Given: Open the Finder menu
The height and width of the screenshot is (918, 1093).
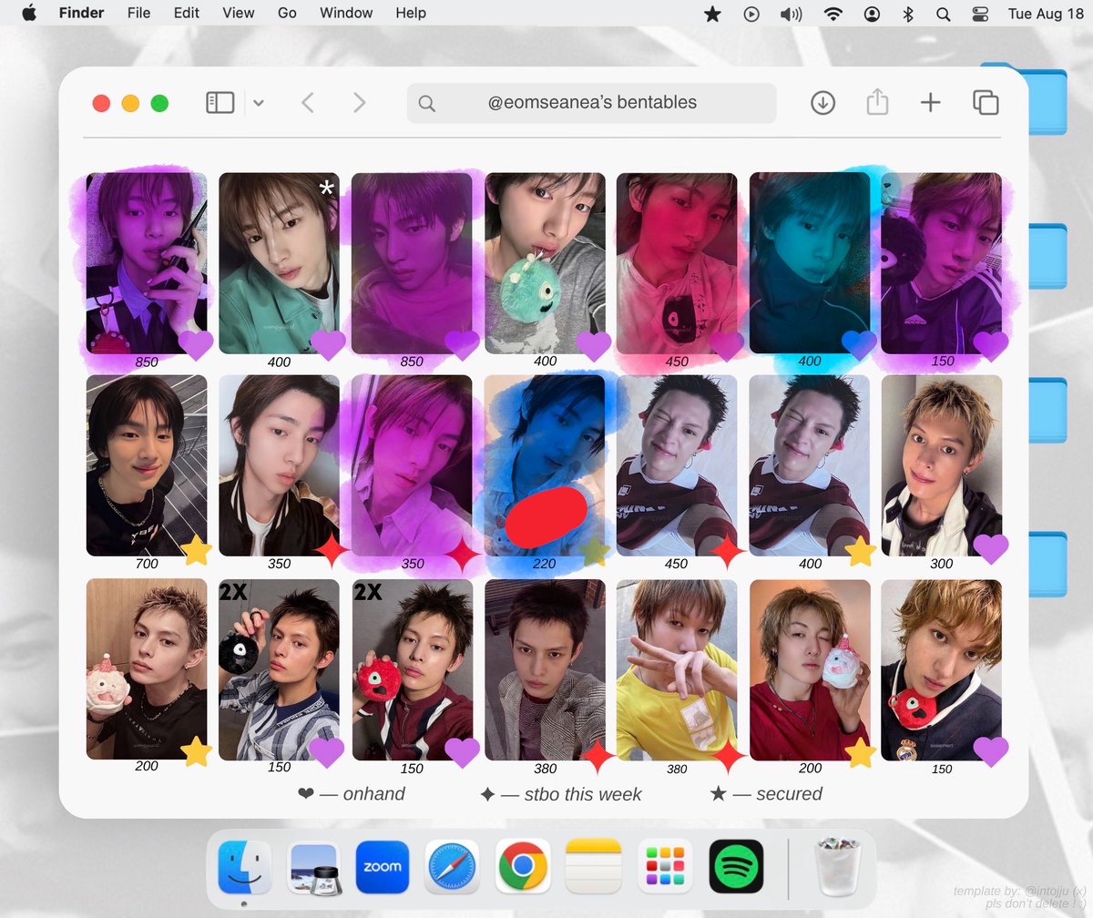Looking at the screenshot, I should [81, 13].
